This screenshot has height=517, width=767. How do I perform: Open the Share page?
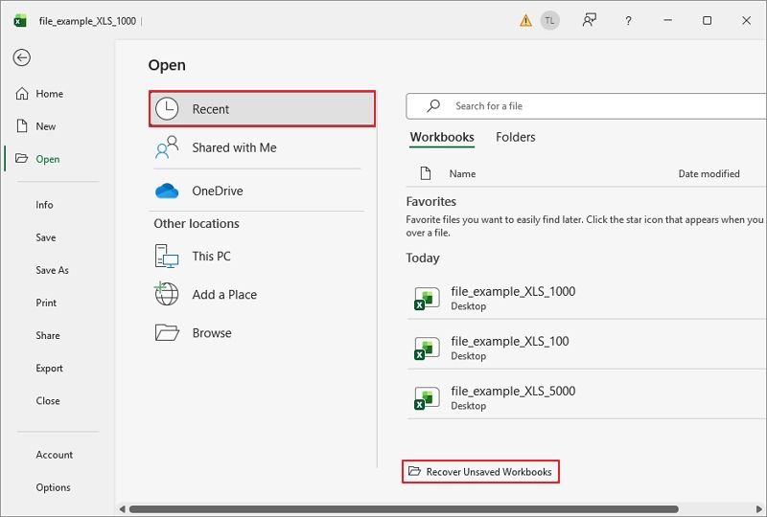47,336
